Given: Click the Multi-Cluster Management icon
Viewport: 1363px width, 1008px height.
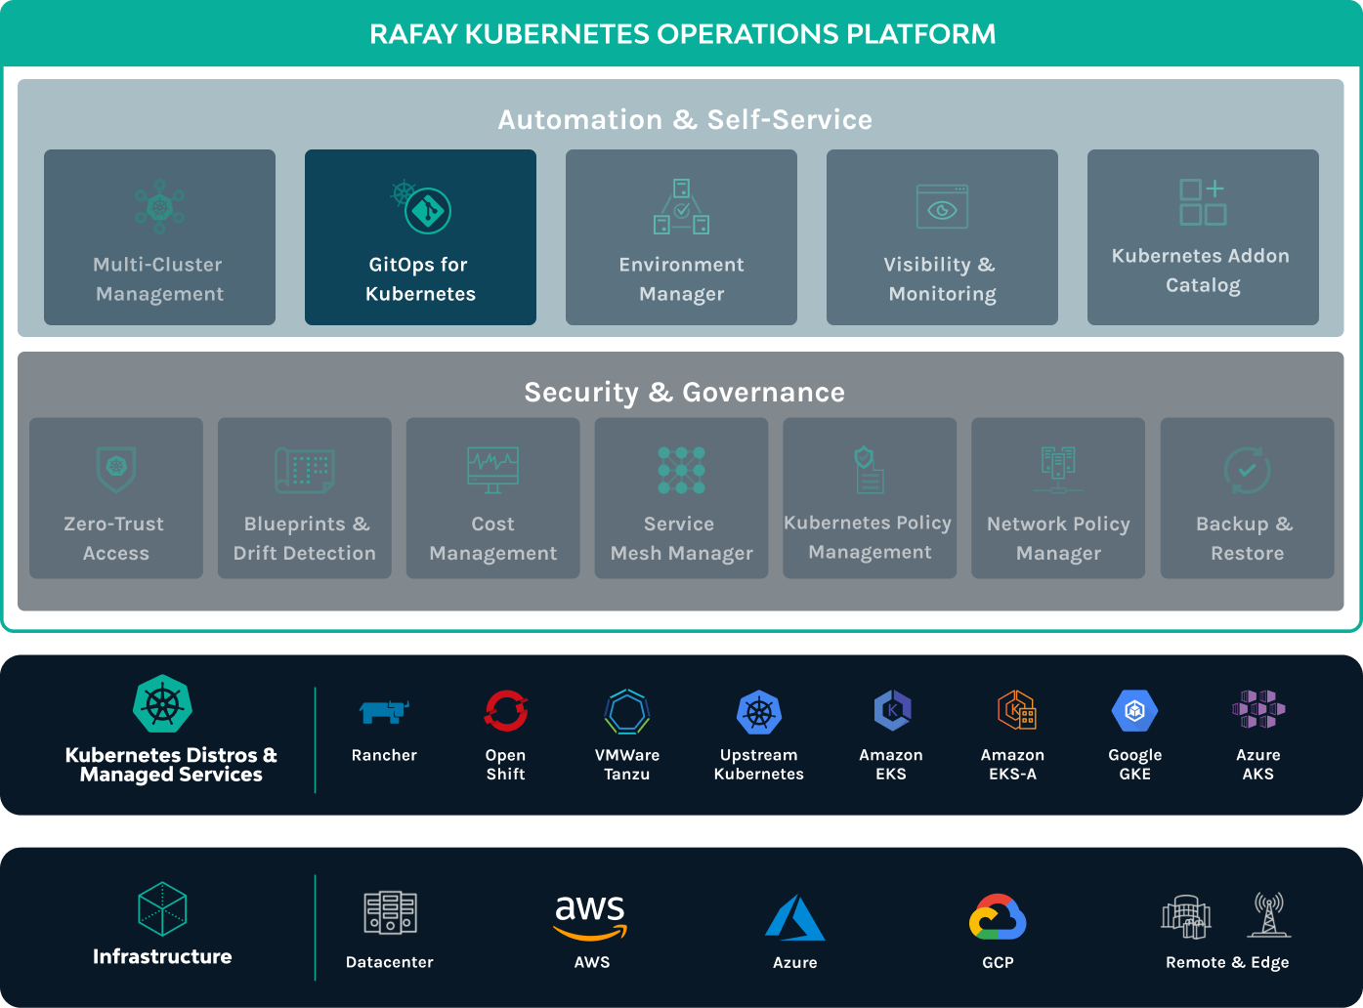Looking at the screenshot, I should click(160, 206).
